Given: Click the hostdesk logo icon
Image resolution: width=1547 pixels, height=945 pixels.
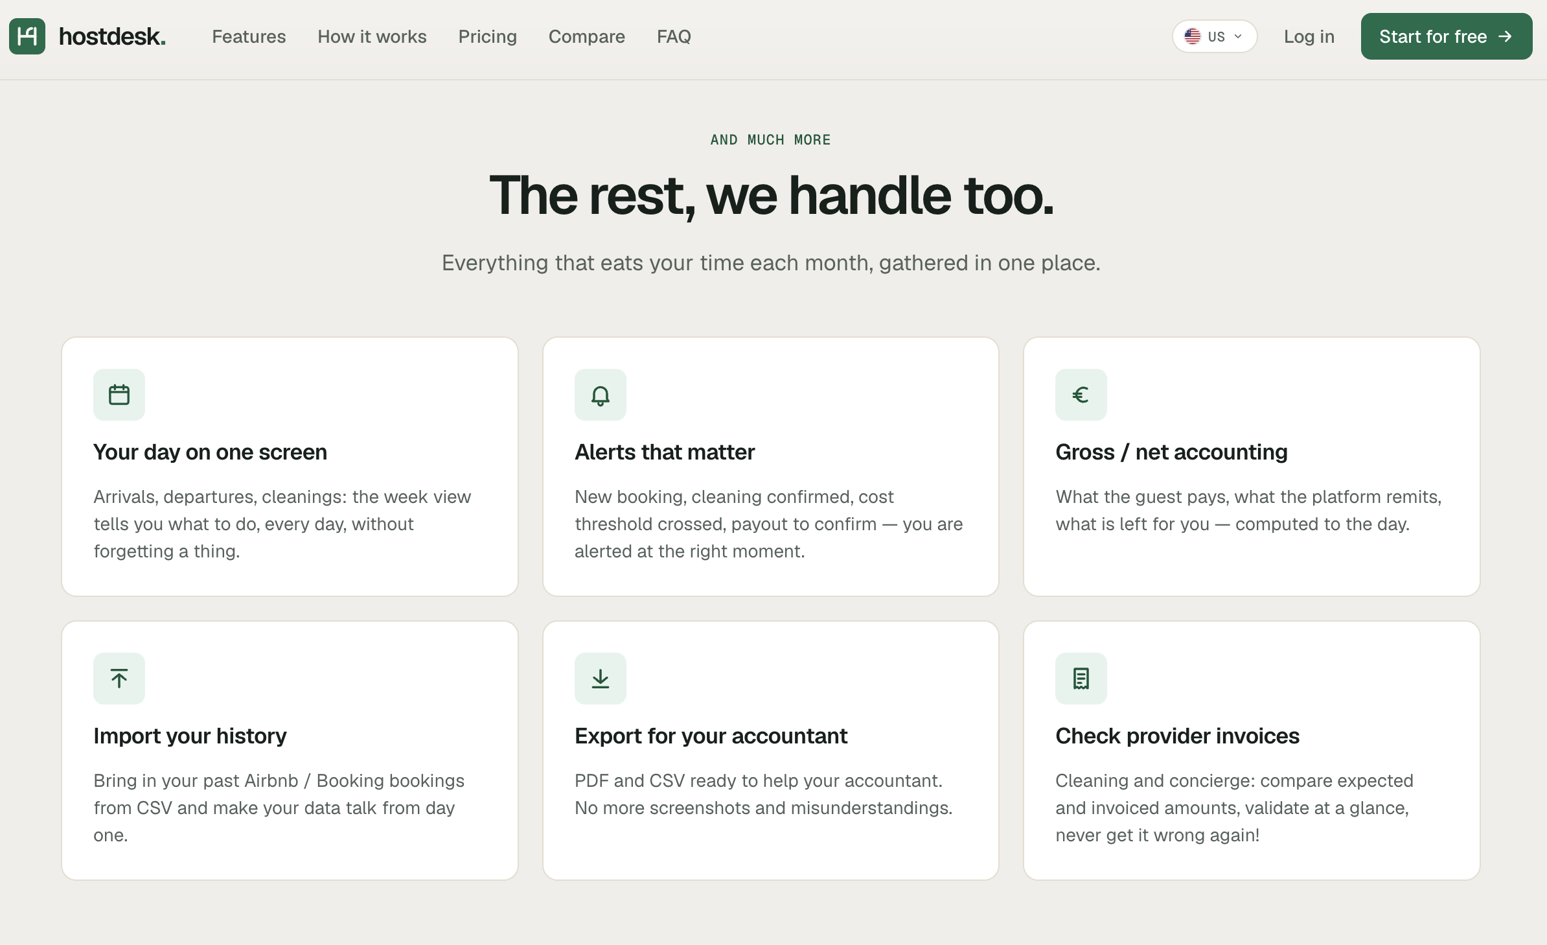Looking at the screenshot, I should (27, 36).
